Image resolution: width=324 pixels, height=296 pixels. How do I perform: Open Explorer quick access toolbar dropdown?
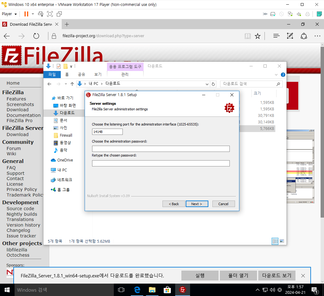(71, 67)
